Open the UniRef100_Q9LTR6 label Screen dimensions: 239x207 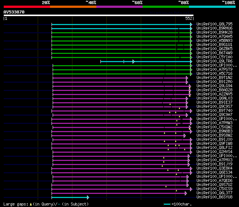(214, 61)
